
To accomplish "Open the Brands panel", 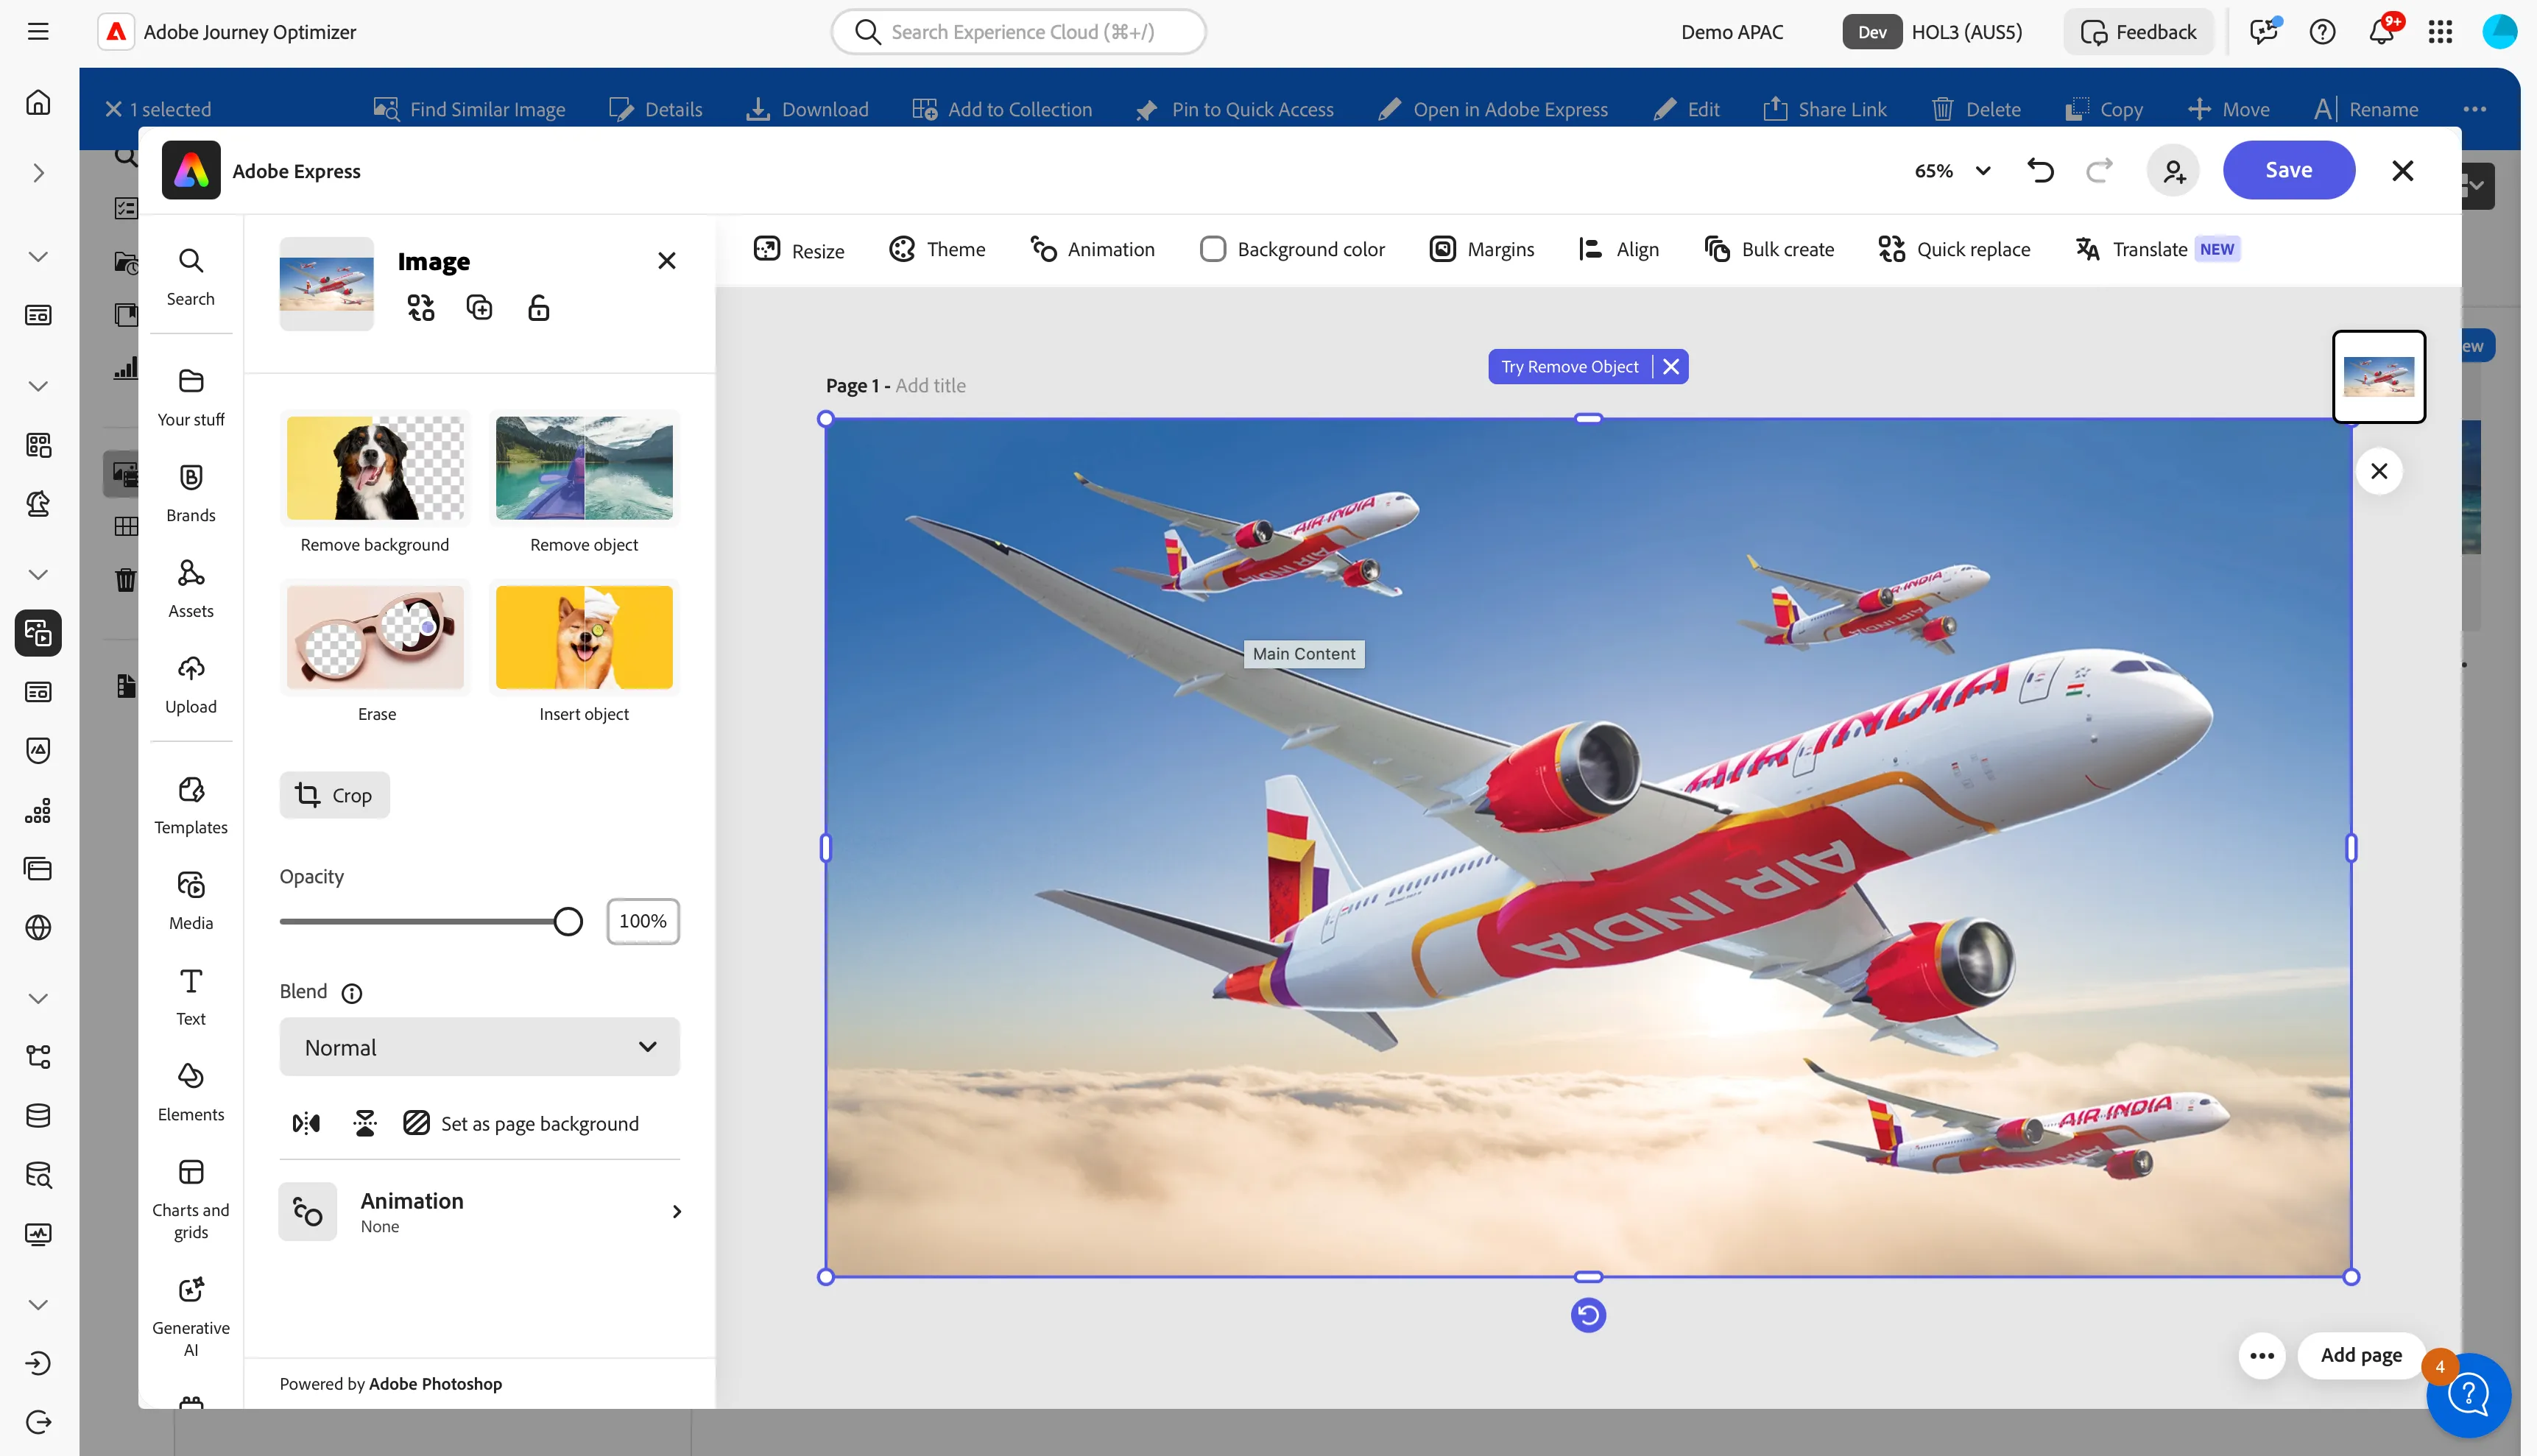I will tap(190, 493).
